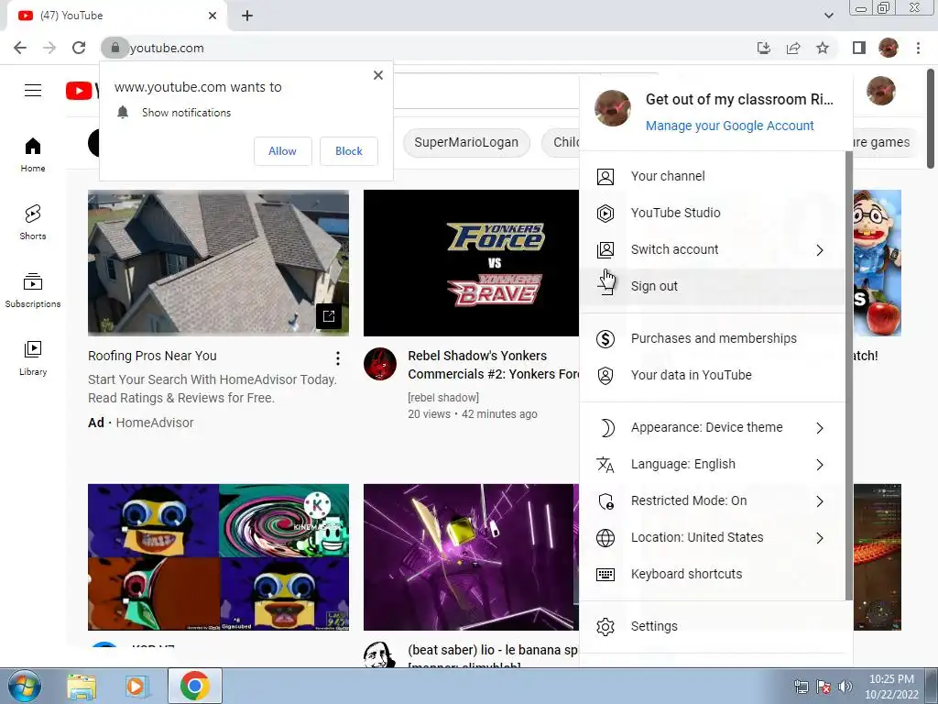Viewport: 938px width, 704px height.
Task: Click the '[rebel shadow]' channel name
Action: point(443,398)
